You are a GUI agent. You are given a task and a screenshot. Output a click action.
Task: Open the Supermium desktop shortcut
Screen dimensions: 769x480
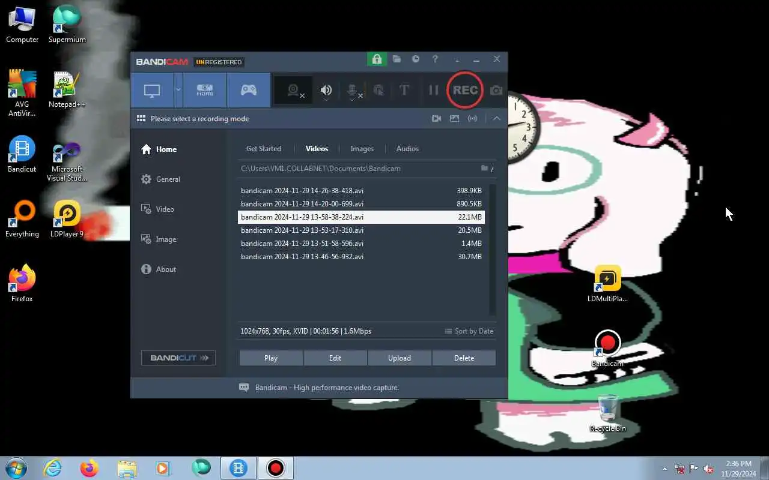67,25
